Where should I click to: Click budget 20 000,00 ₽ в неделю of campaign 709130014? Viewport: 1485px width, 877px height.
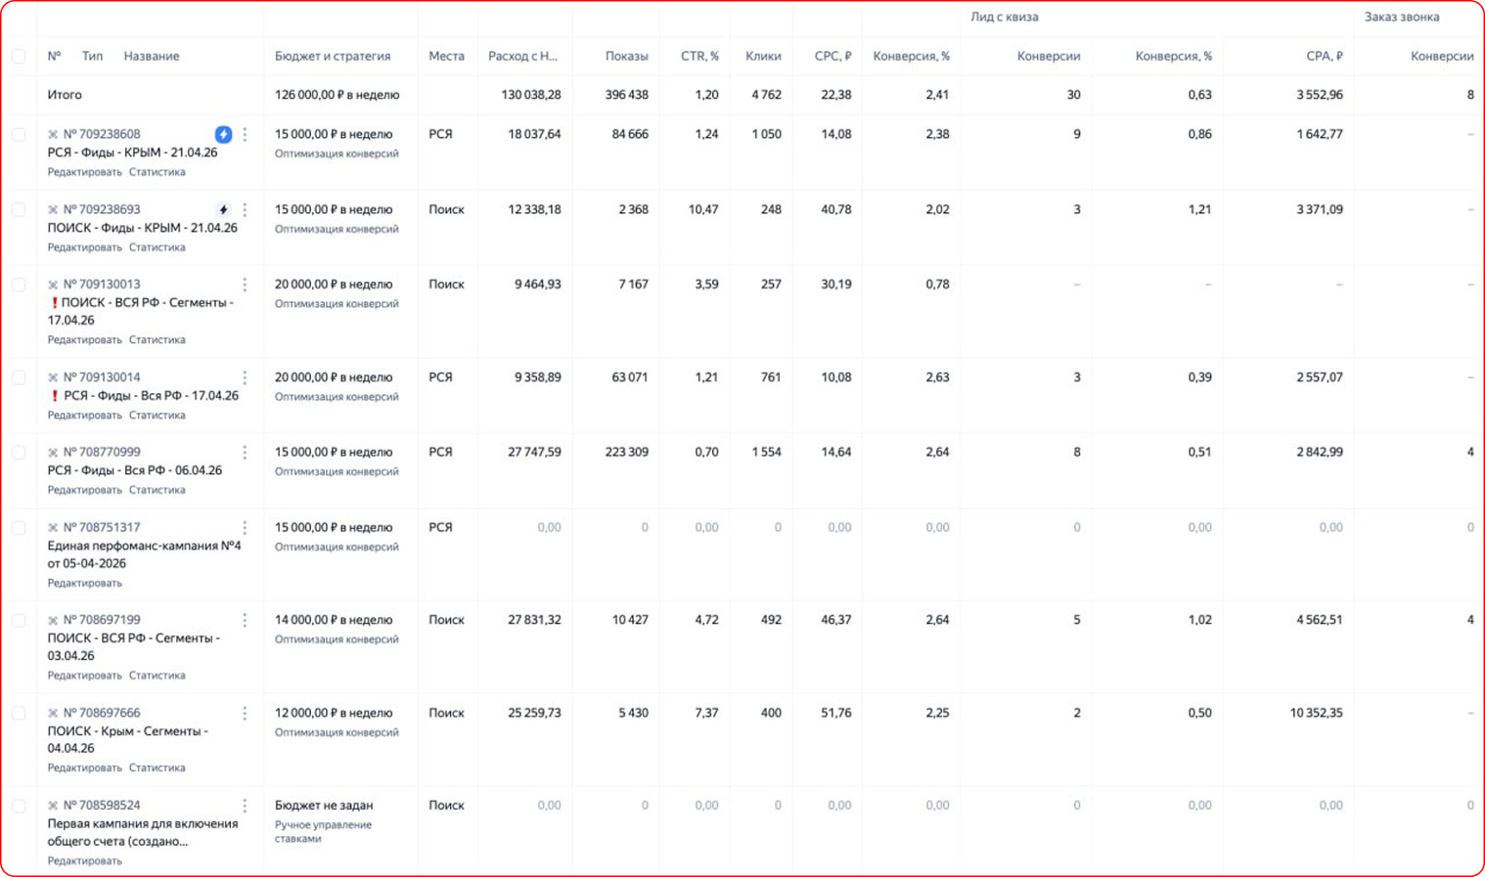pos(334,377)
